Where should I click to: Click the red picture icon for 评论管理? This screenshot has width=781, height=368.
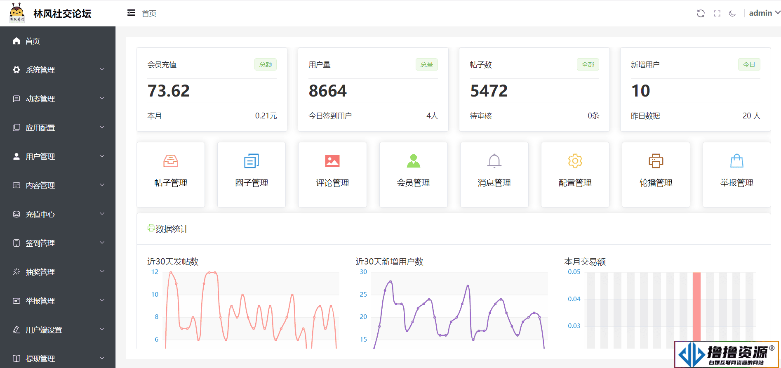click(332, 161)
